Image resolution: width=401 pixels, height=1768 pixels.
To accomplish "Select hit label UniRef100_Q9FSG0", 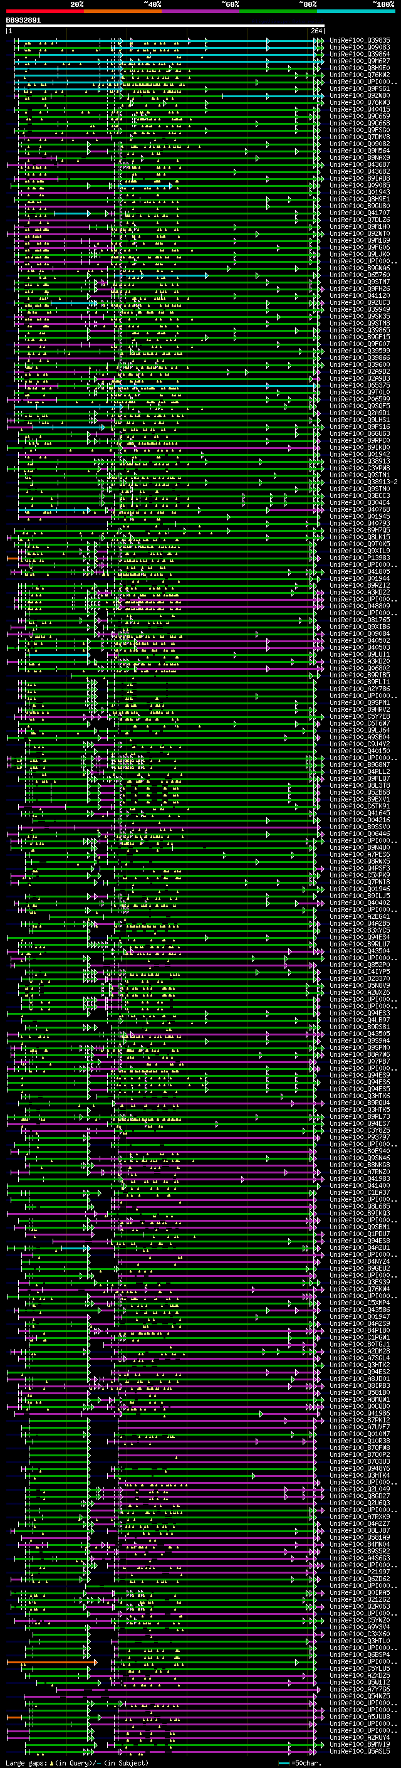I will [x=360, y=130].
